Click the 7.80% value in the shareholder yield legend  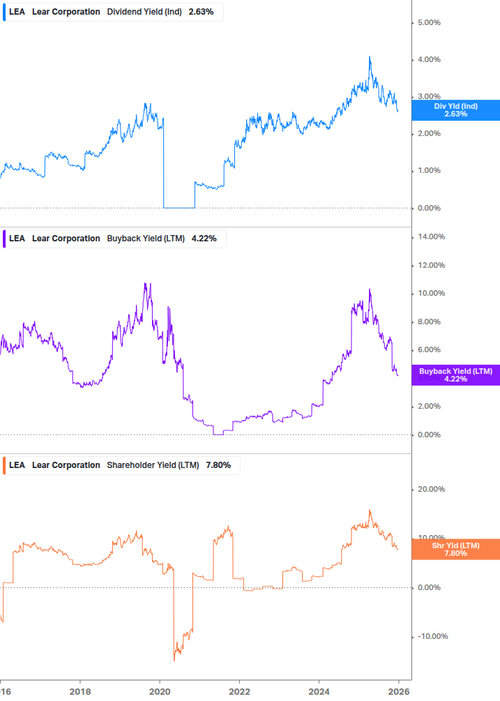(x=218, y=465)
